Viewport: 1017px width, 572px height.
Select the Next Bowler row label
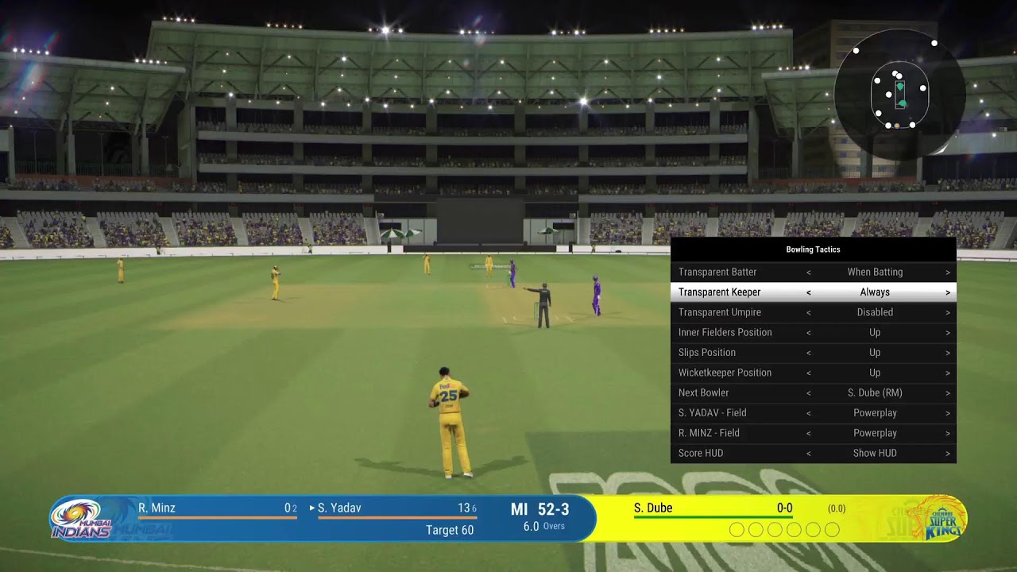(703, 392)
